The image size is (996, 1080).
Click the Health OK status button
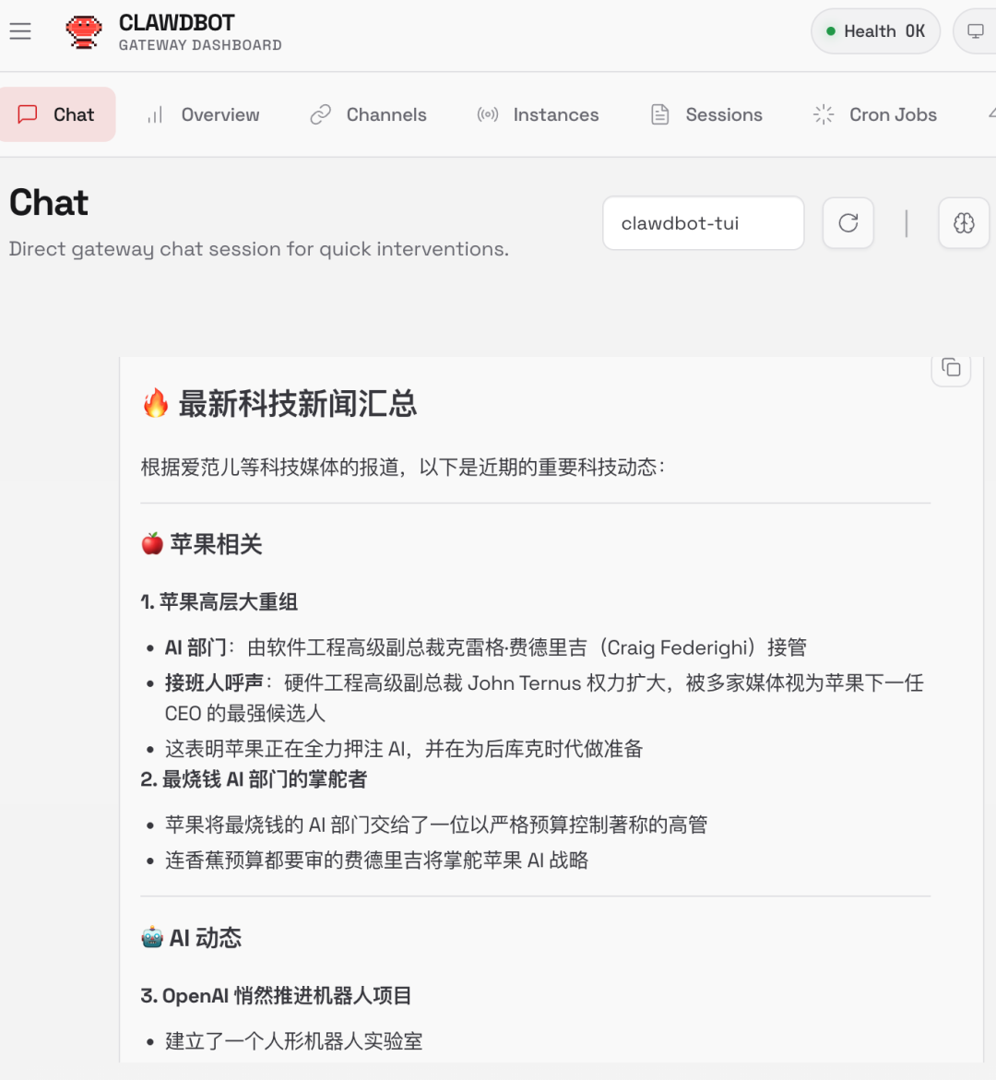[874, 30]
